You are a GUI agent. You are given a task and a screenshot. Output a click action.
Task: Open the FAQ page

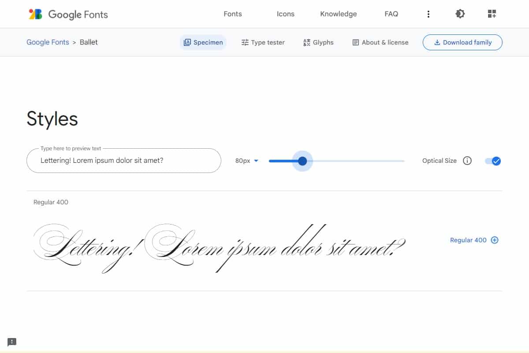pyautogui.click(x=391, y=14)
